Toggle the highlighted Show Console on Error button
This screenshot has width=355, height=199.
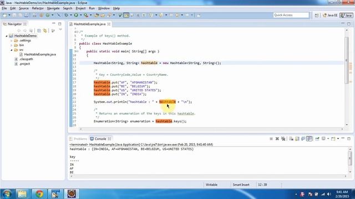point(310,139)
